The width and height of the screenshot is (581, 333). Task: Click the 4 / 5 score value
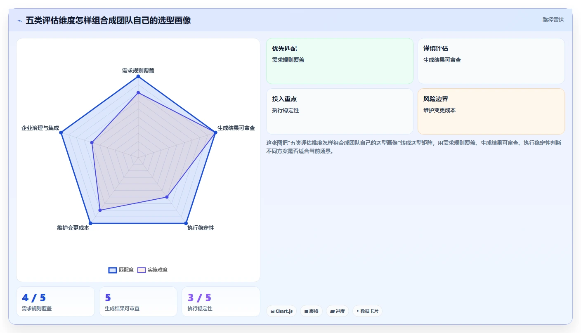(x=34, y=298)
